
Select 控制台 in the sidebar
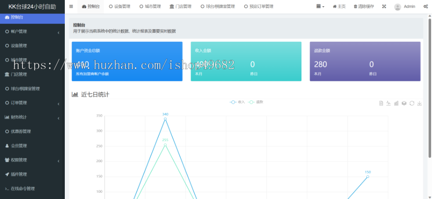(32, 17)
